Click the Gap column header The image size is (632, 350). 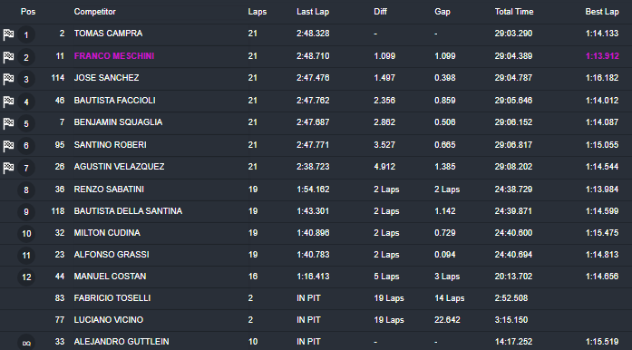442,12
